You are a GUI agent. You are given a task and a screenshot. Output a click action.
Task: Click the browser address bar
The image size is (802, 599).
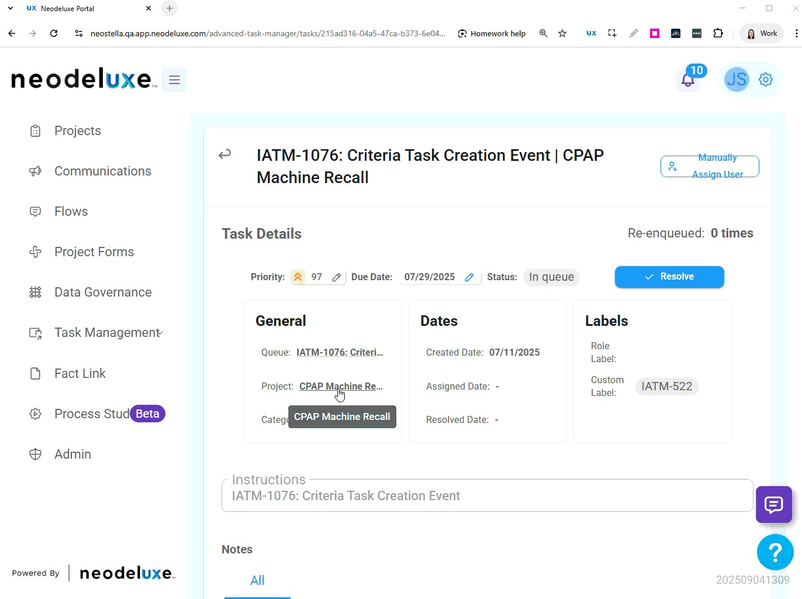[x=267, y=33]
